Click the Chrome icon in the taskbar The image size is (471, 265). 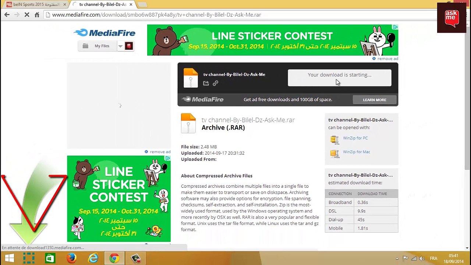point(114,258)
